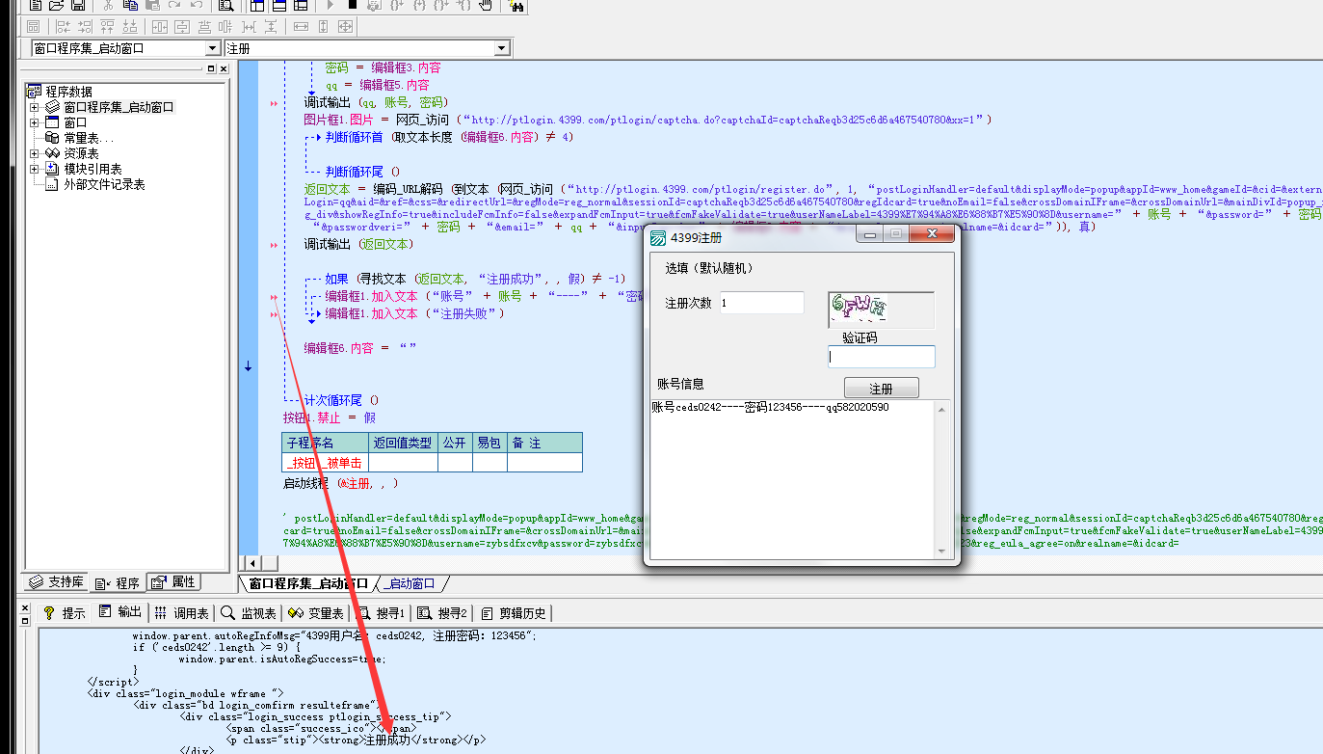Viewport: 1323px width, 754px height.
Task: Click the _按钮1_被单击 subroutine name cell
Action: [326, 463]
